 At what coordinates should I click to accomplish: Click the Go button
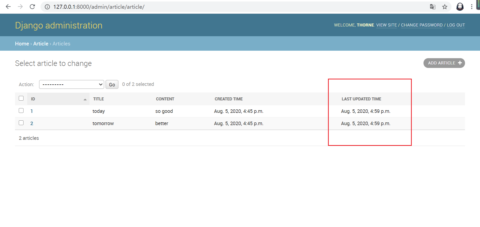[112, 84]
